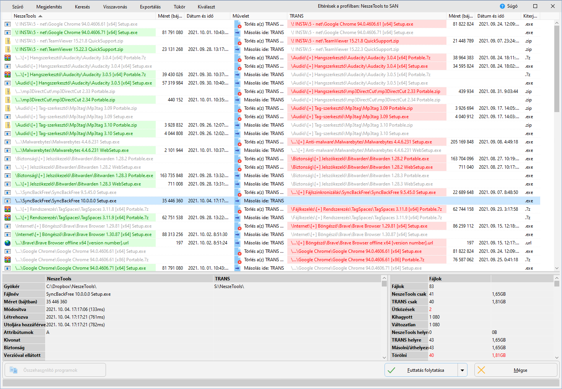The height and width of the screenshot is (389, 562).
Task: Click down arrow of file details panel scrollbar
Action: click(x=384, y=358)
